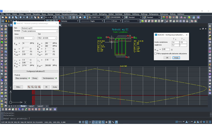The height and width of the screenshot is (131, 212).
Task: Click the Undo arrow icon
Action: [x=46, y=17]
